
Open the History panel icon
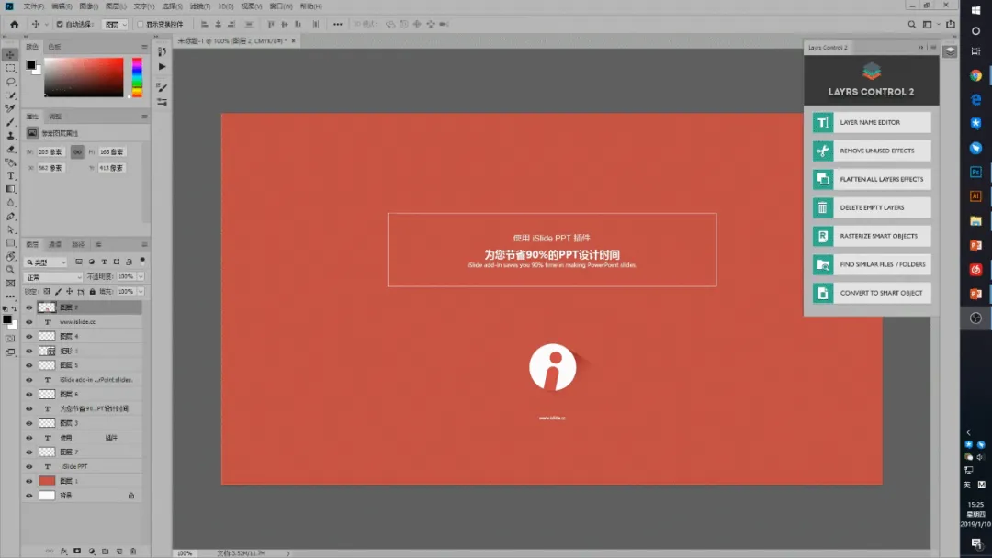(x=162, y=51)
